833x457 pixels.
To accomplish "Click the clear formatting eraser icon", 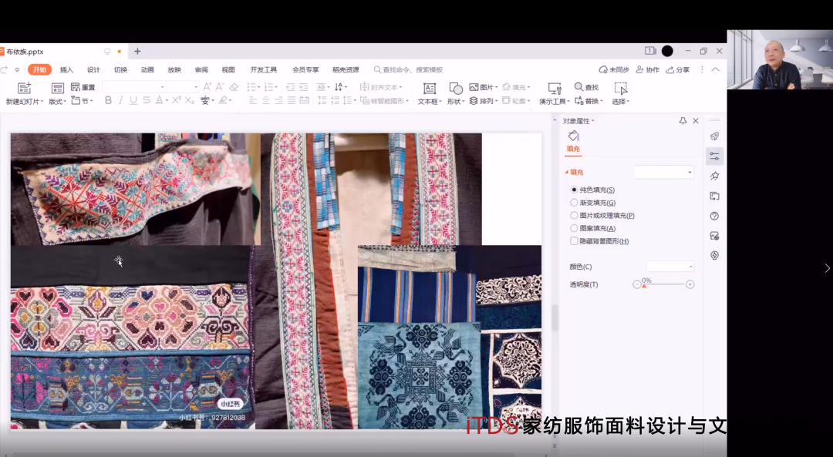I will (x=234, y=87).
